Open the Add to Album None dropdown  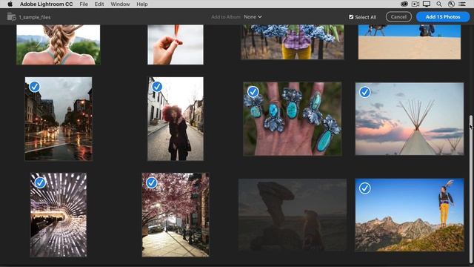click(x=253, y=17)
